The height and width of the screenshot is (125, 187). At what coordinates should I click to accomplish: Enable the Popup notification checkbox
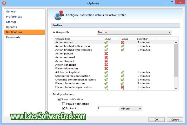point(64,104)
